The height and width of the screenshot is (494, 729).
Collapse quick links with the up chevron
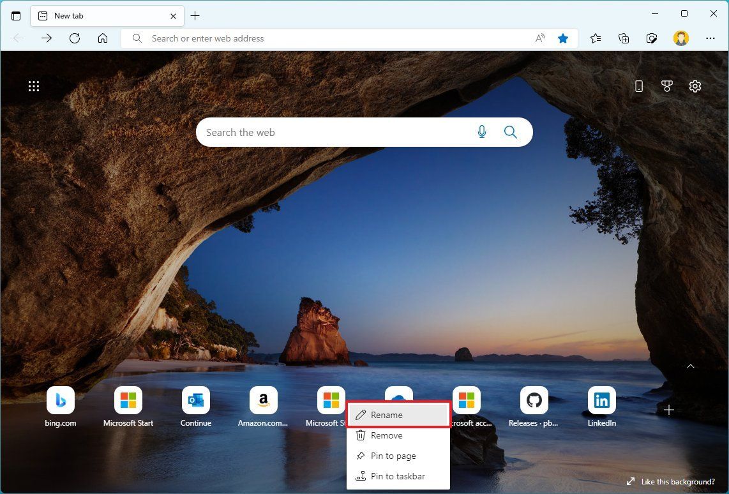(x=690, y=366)
